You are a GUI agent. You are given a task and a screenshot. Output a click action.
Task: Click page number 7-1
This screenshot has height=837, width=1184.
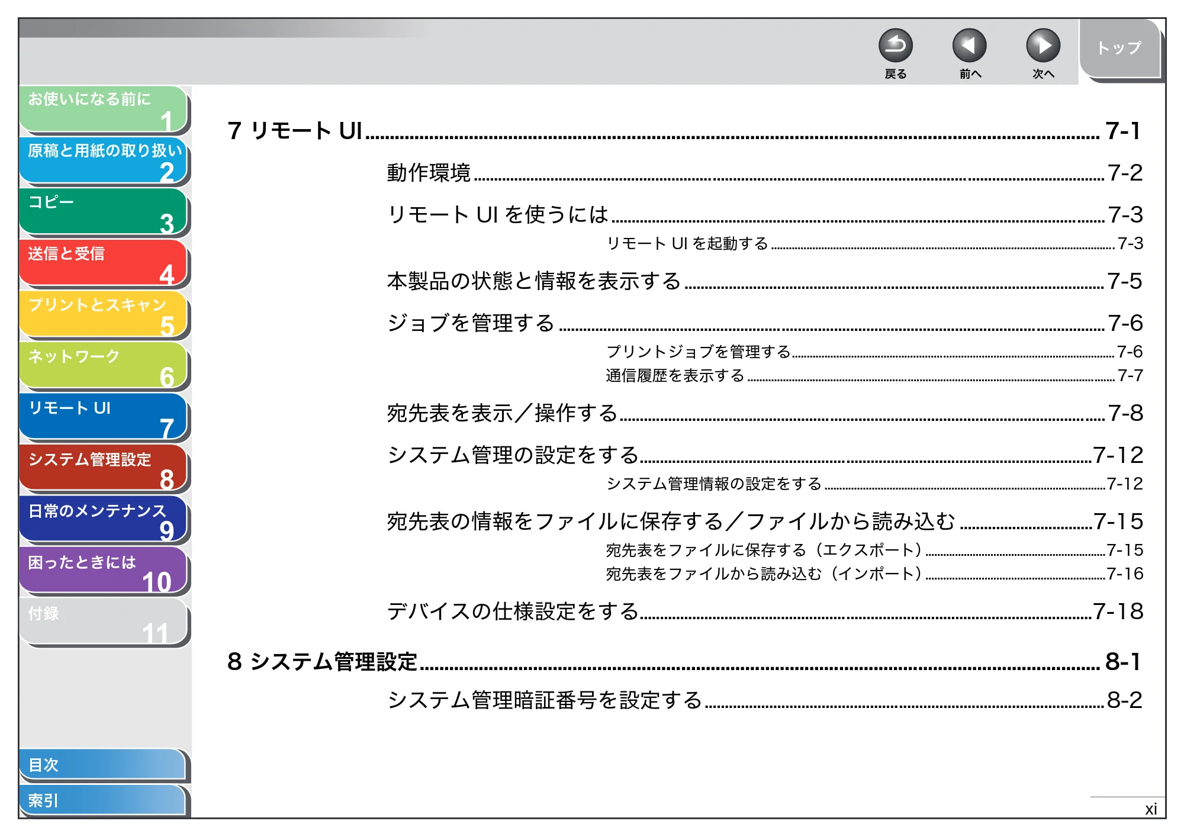coord(1123,131)
